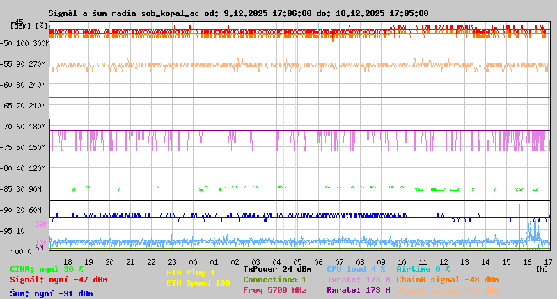Click the x-axis hour label '00'
The height and width of the screenshot is (299, 557).
pyautogui.click(x=194, y=262)
